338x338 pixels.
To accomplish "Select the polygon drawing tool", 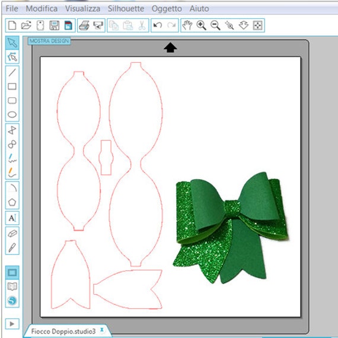I will pyautogui.click(x=12, y=130).
